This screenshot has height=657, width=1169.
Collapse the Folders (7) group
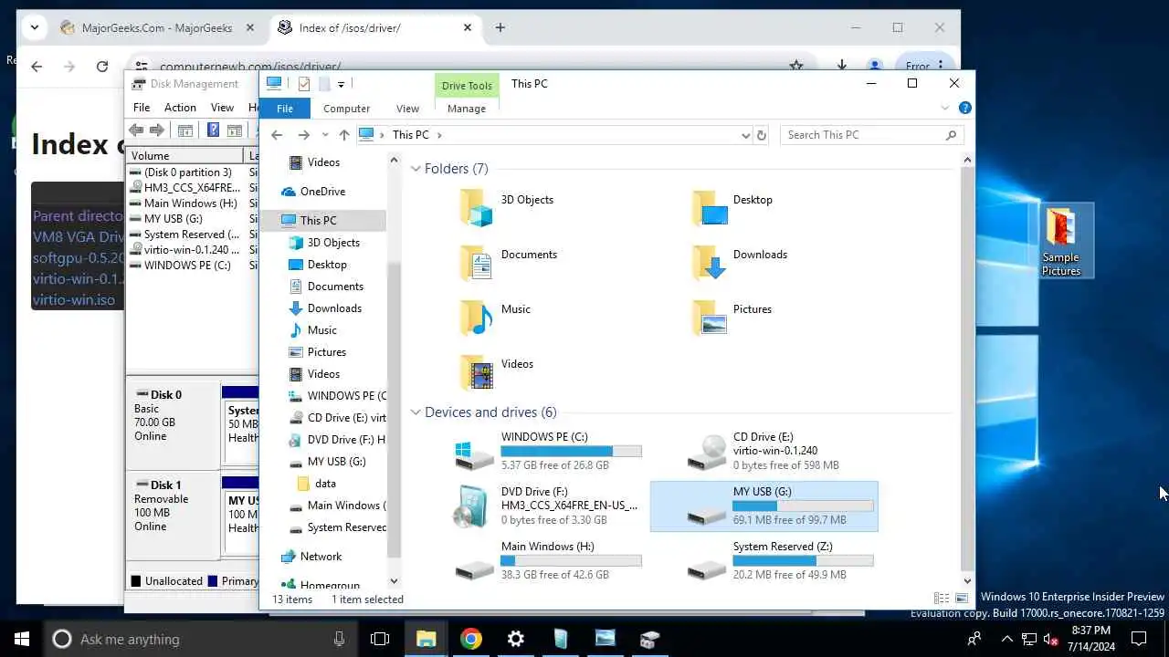416,169
